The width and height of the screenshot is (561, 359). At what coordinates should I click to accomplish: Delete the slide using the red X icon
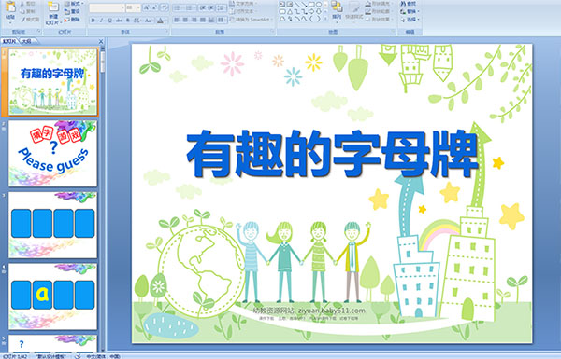click(67, 20)
